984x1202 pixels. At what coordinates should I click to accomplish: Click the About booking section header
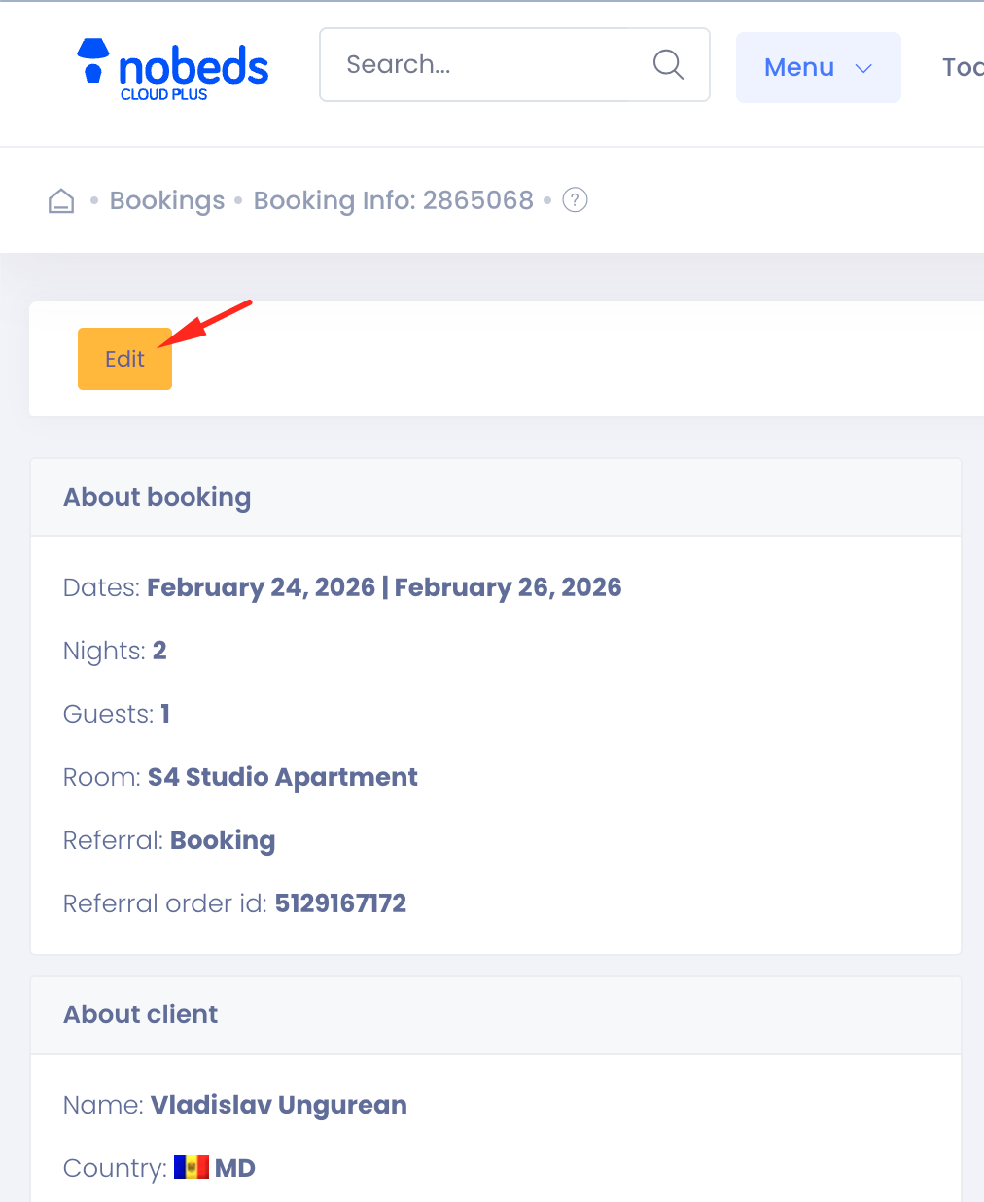[x=157, y=497]
